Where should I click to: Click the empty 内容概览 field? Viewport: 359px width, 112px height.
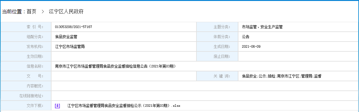click(205, 86)
